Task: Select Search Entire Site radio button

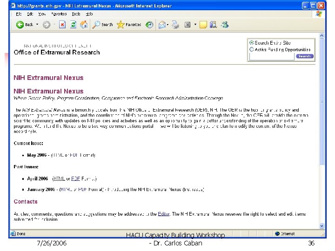Action: point(252,43)
